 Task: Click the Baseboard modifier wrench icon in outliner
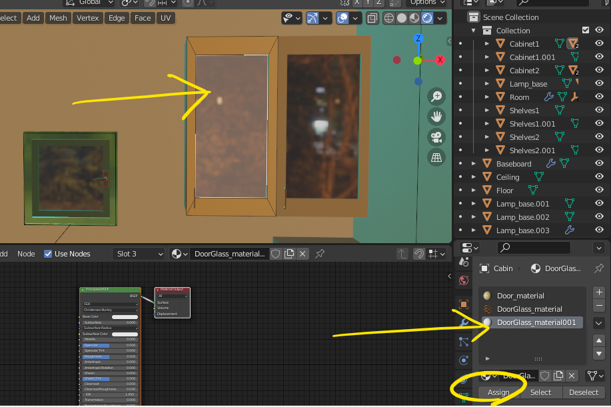click(x=550, y=164)
